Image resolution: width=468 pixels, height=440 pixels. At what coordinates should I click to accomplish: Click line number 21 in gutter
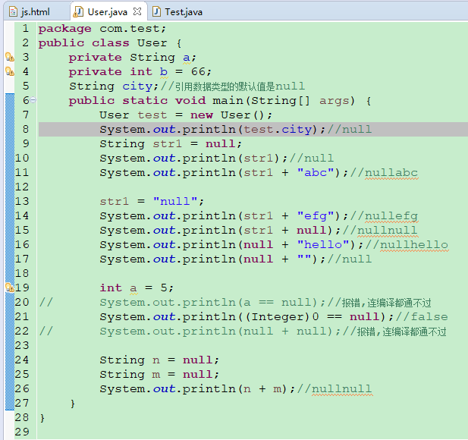point(22,316)
